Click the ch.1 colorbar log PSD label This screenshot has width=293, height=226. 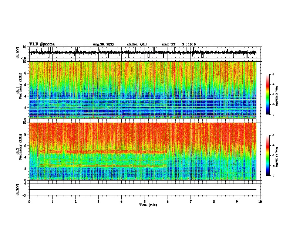[277, 96]
